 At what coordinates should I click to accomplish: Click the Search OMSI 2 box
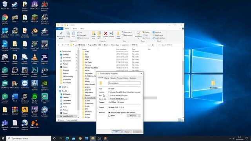click(169, 45)
